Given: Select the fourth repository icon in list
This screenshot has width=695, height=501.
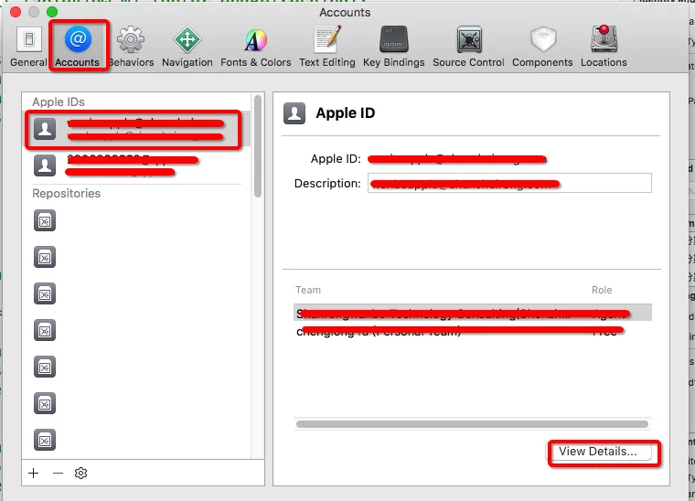Looking at the screenshot, I should [45, 330].
